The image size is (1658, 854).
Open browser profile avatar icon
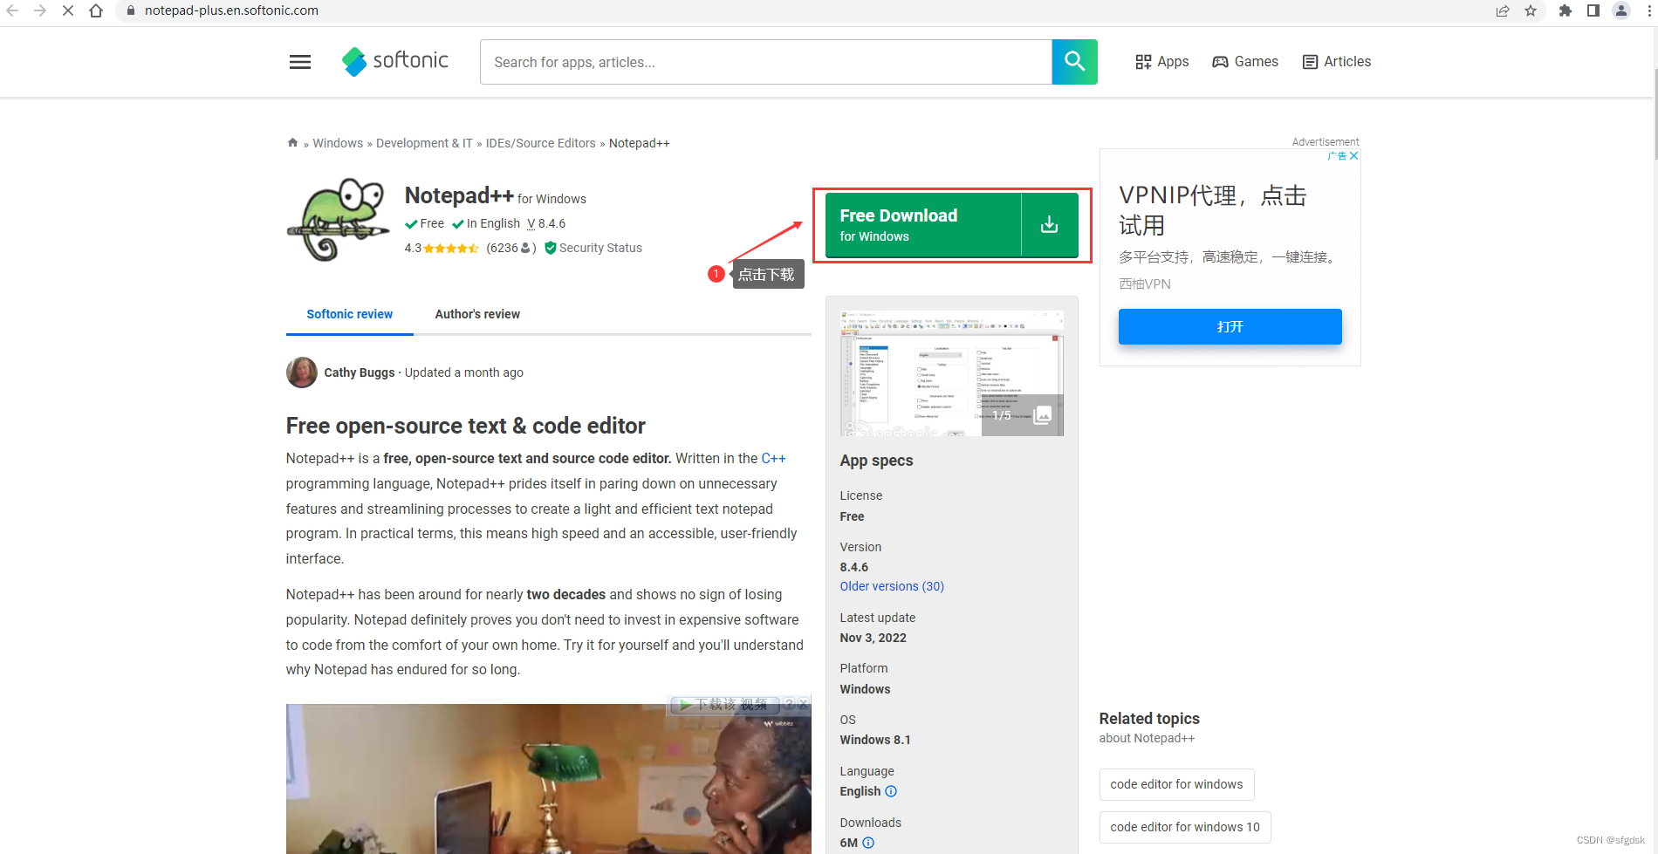point(1621,10)
